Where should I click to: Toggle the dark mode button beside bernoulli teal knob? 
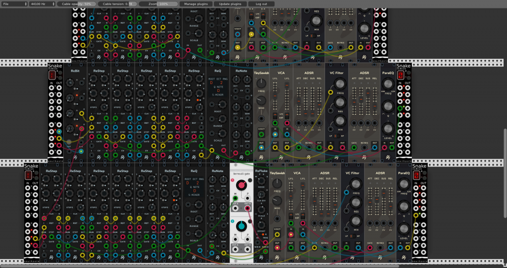(x=250, y=222)
